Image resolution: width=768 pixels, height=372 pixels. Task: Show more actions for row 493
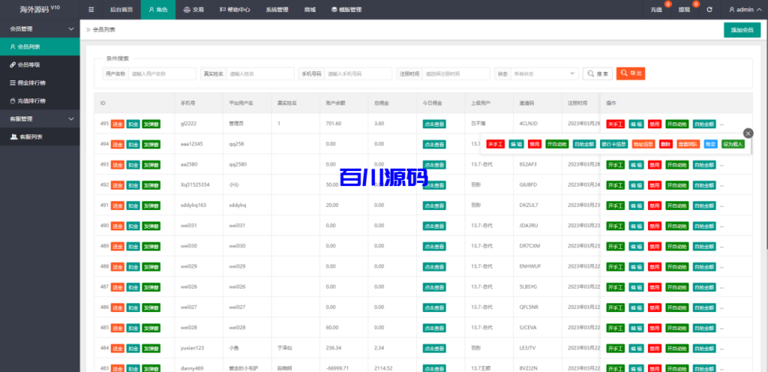pyautogui.click(x=721, y=165)
